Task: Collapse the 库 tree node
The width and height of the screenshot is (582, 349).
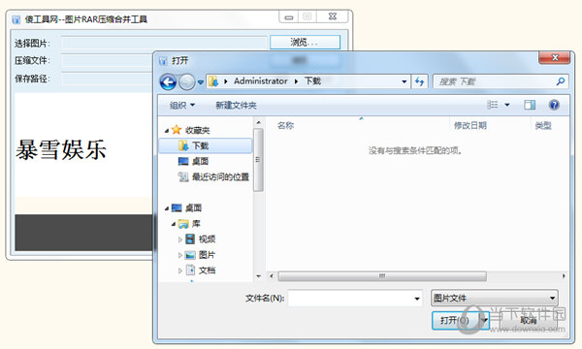Action: [174, 224]
